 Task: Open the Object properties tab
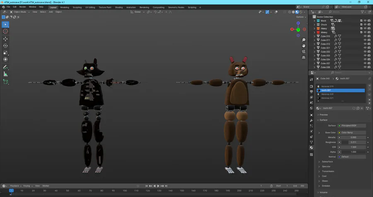pyautogui.click(x=311, y=115)
